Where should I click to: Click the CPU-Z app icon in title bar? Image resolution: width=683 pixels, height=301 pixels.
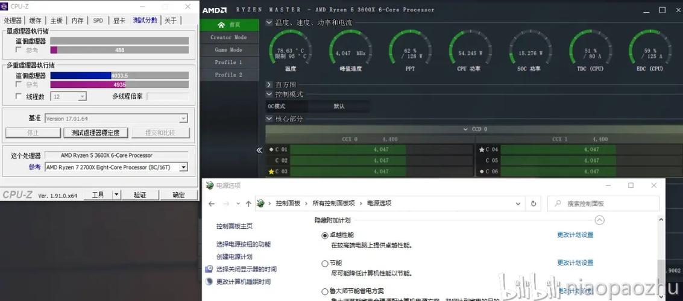coord(4,6)
